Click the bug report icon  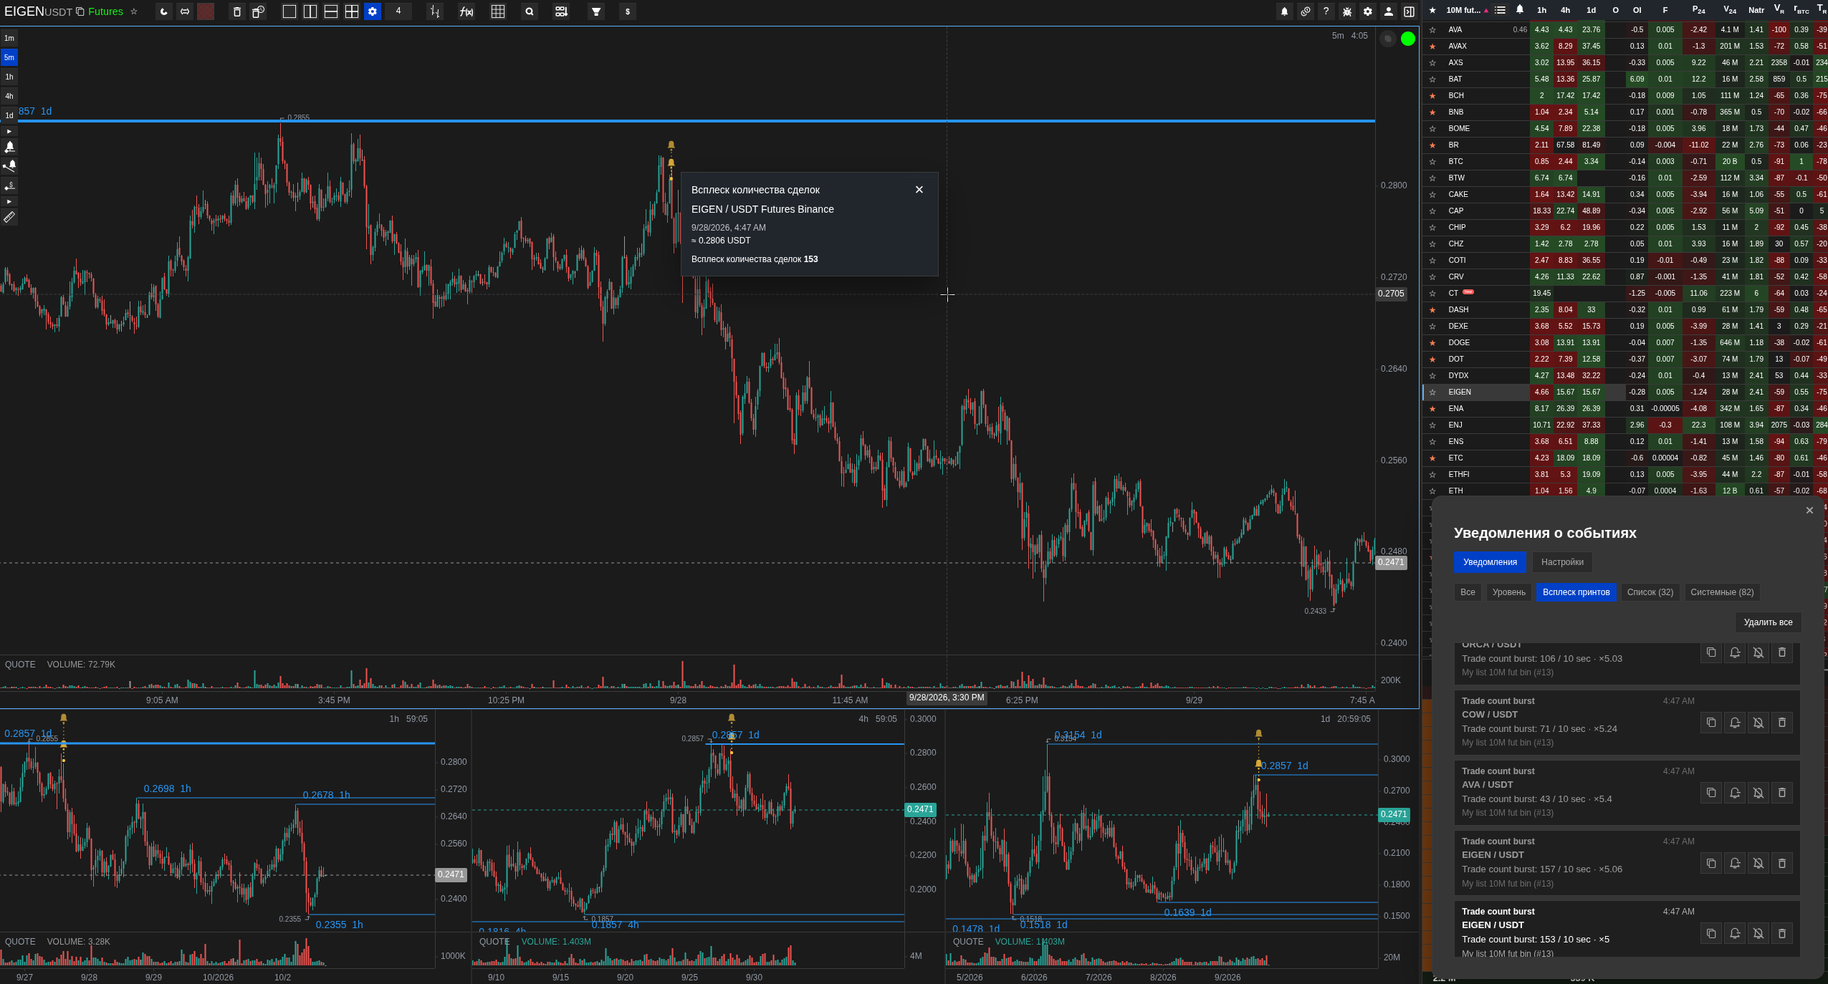[1347, 11]
